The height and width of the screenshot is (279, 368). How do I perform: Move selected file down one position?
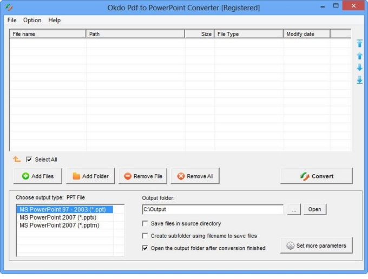pyautogui.click(x=359, y=68)
